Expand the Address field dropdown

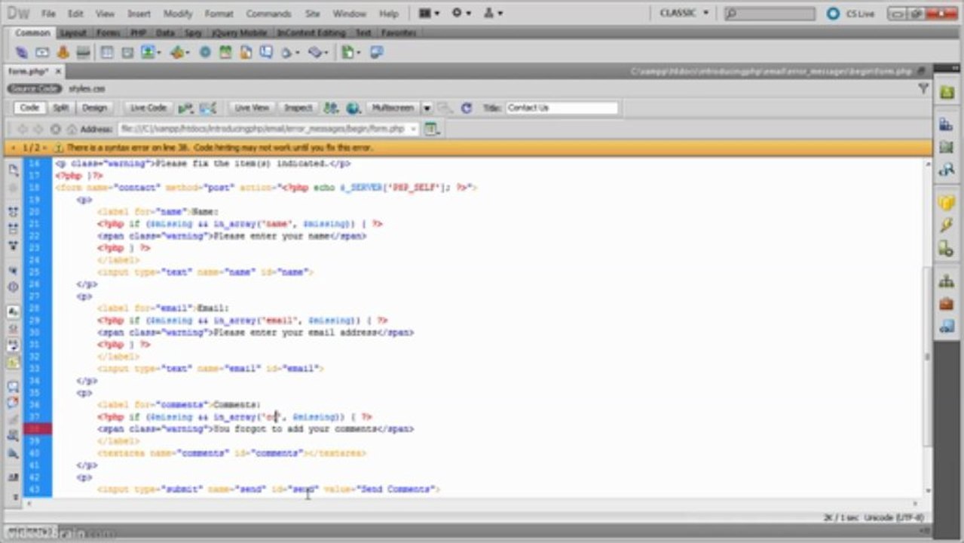[414, 129]
